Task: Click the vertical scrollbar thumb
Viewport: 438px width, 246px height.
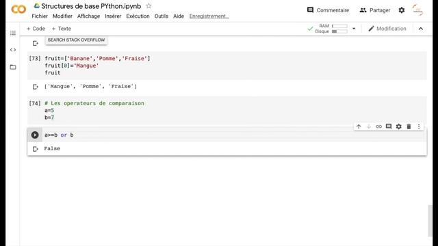Action: [x=430, y=221]
